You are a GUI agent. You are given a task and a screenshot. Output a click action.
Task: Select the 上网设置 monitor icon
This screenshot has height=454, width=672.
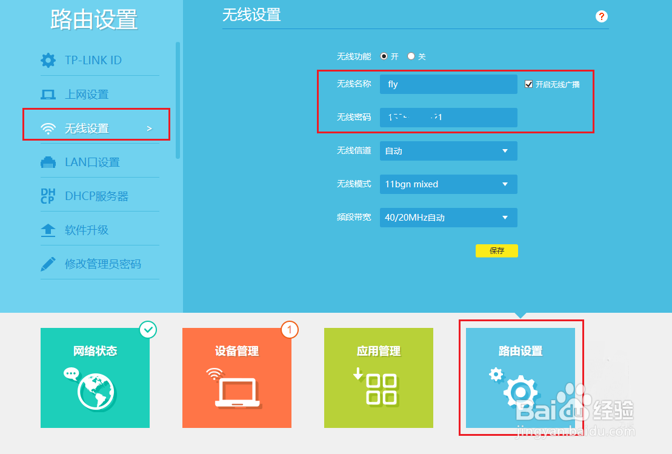48,94
